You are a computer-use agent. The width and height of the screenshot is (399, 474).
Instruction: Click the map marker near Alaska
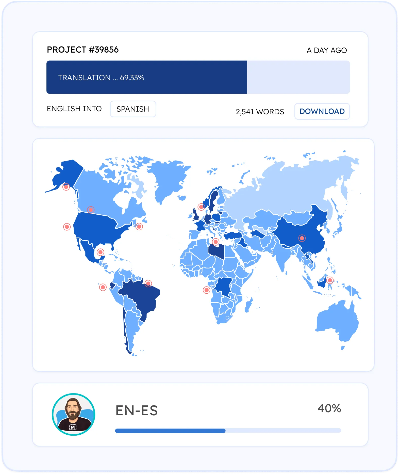coord(66,187)
